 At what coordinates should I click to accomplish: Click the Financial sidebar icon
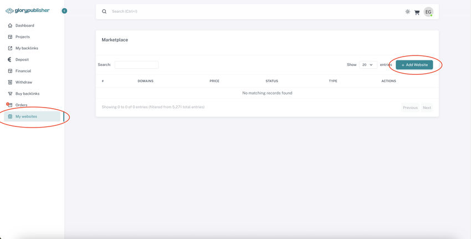coord(10,71)
